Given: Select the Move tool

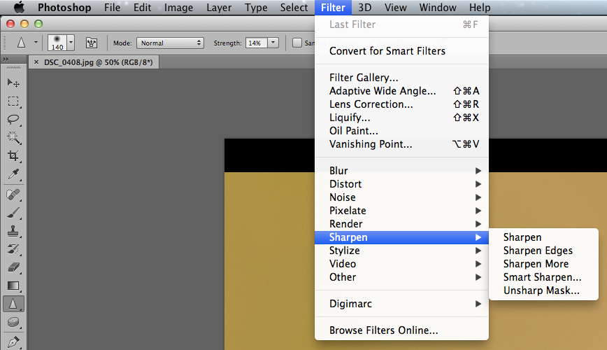Looking at the screenshot, I should (x=13, y=83).
